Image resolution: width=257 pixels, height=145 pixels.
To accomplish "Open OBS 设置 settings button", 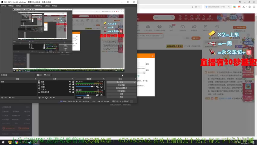I will point(121,94).
